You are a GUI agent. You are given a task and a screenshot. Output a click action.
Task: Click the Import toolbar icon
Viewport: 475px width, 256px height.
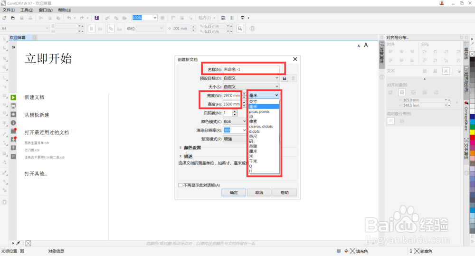click(x=107, y=18)
